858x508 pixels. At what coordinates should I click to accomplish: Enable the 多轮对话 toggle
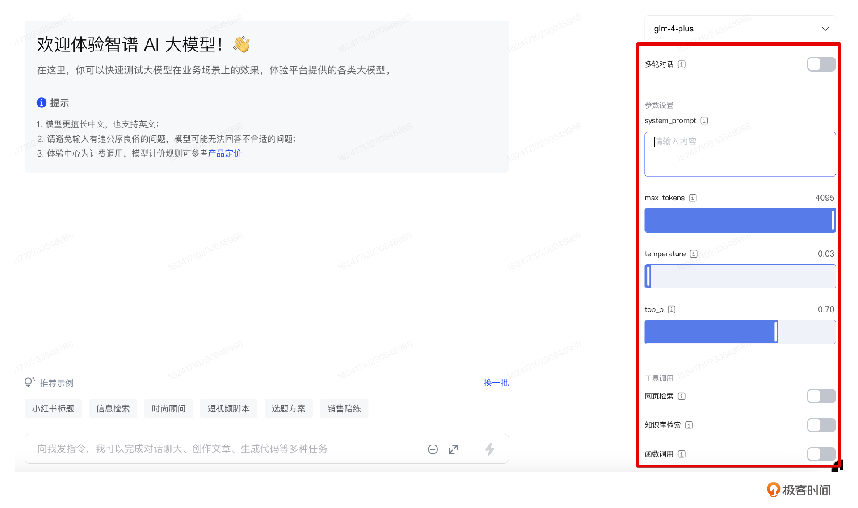click(821, 64)
